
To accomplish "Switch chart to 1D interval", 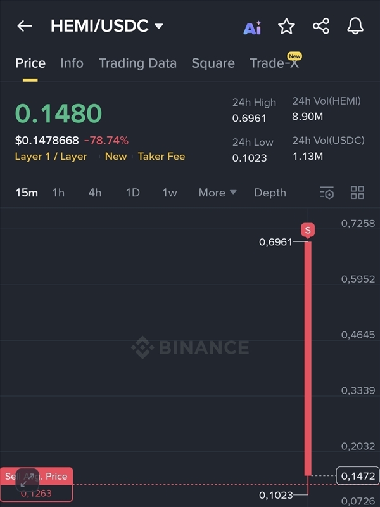I will (x=132, y=193).
